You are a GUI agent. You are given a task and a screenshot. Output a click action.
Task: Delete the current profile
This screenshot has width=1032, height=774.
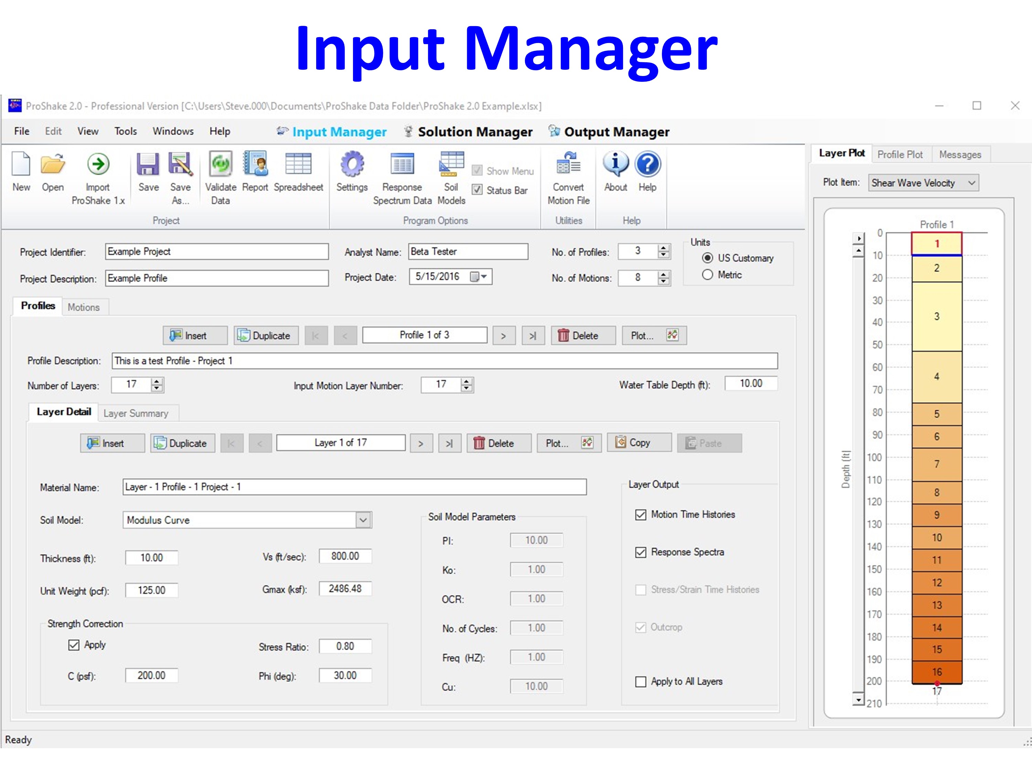(x=583, y=335)
